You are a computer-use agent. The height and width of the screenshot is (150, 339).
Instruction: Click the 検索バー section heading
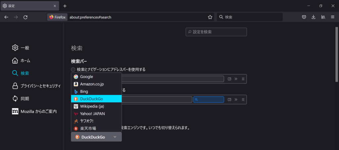point(79,61)
